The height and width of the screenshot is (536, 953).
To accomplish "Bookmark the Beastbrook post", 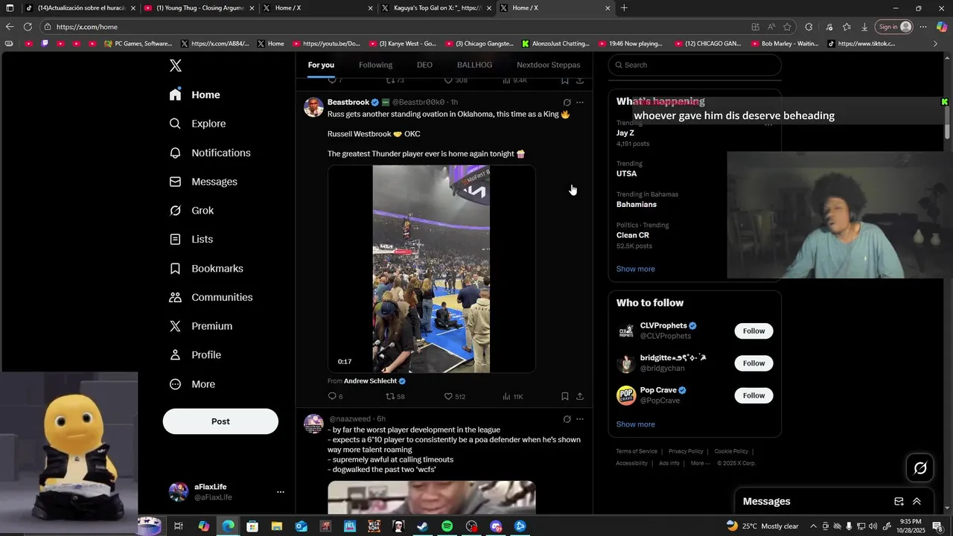I will coord(565,396).
